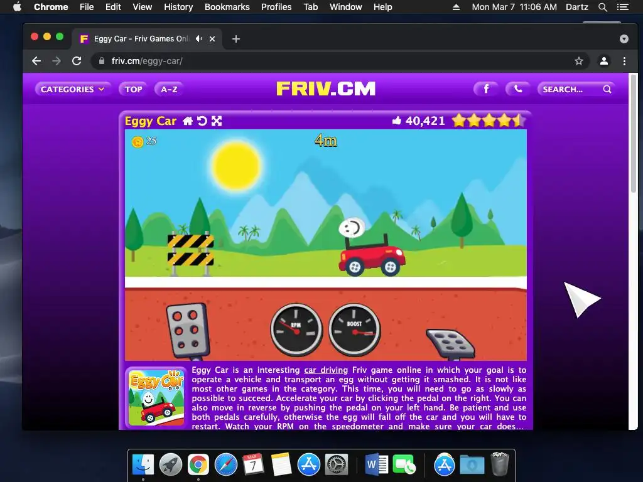Open the File menu
Screen dimensions: 643x482
coord(87,7)
